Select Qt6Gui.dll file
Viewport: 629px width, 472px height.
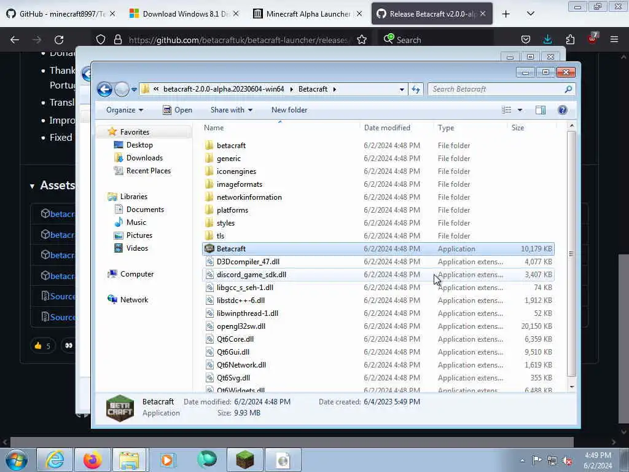233,352
